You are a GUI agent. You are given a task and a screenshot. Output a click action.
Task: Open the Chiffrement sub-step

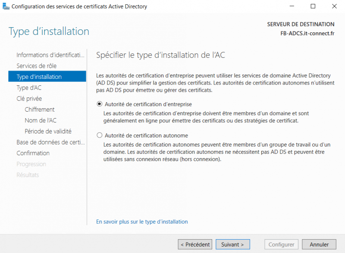point(40,109)
